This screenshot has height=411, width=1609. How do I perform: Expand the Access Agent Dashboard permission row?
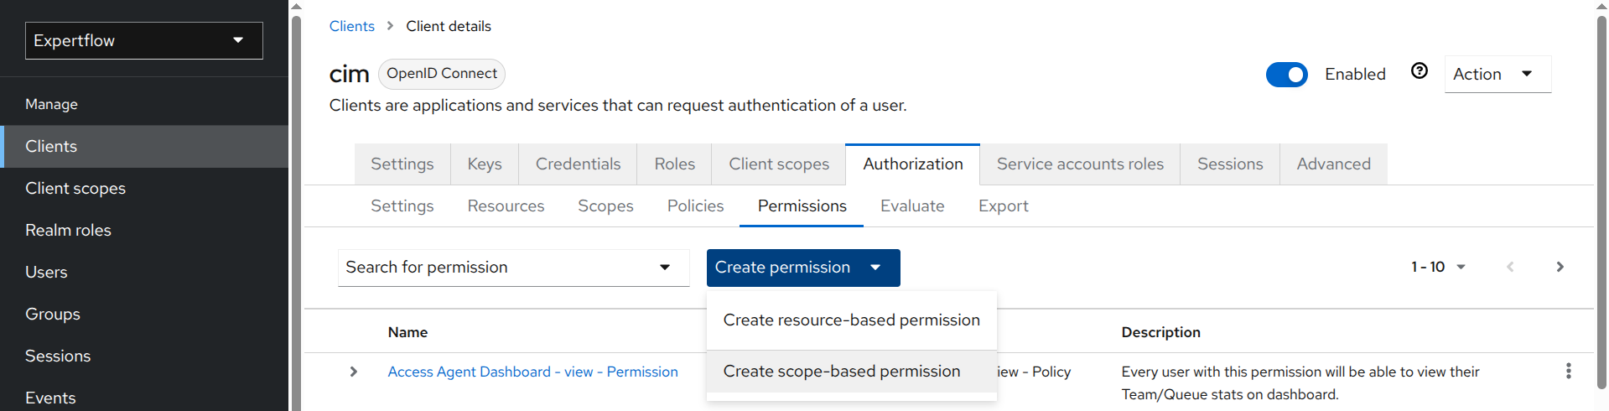(x=354, y=372)
